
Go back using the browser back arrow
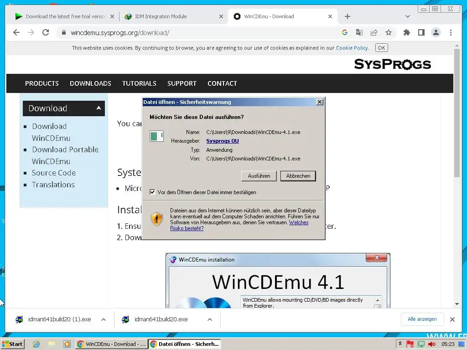click(16, 32)
